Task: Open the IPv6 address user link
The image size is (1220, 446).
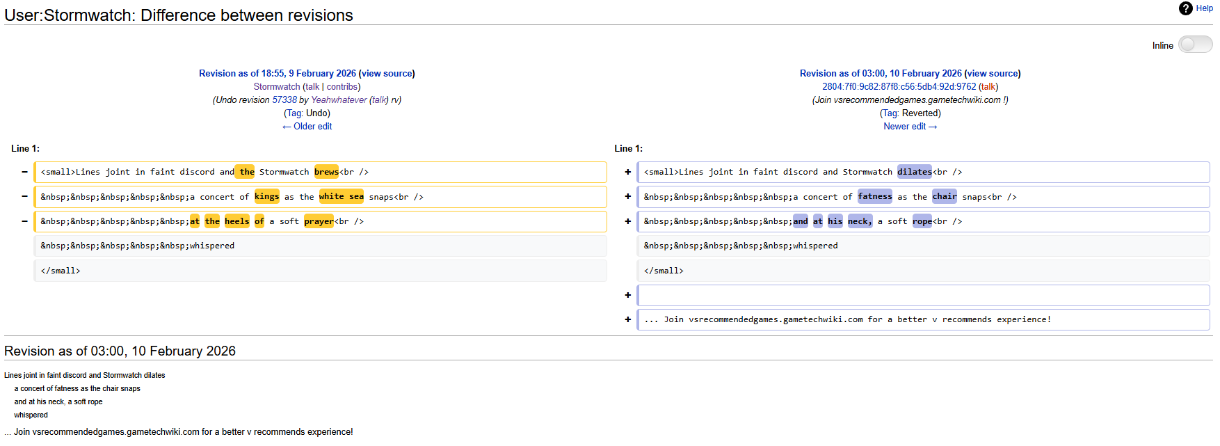Action: 899,86
